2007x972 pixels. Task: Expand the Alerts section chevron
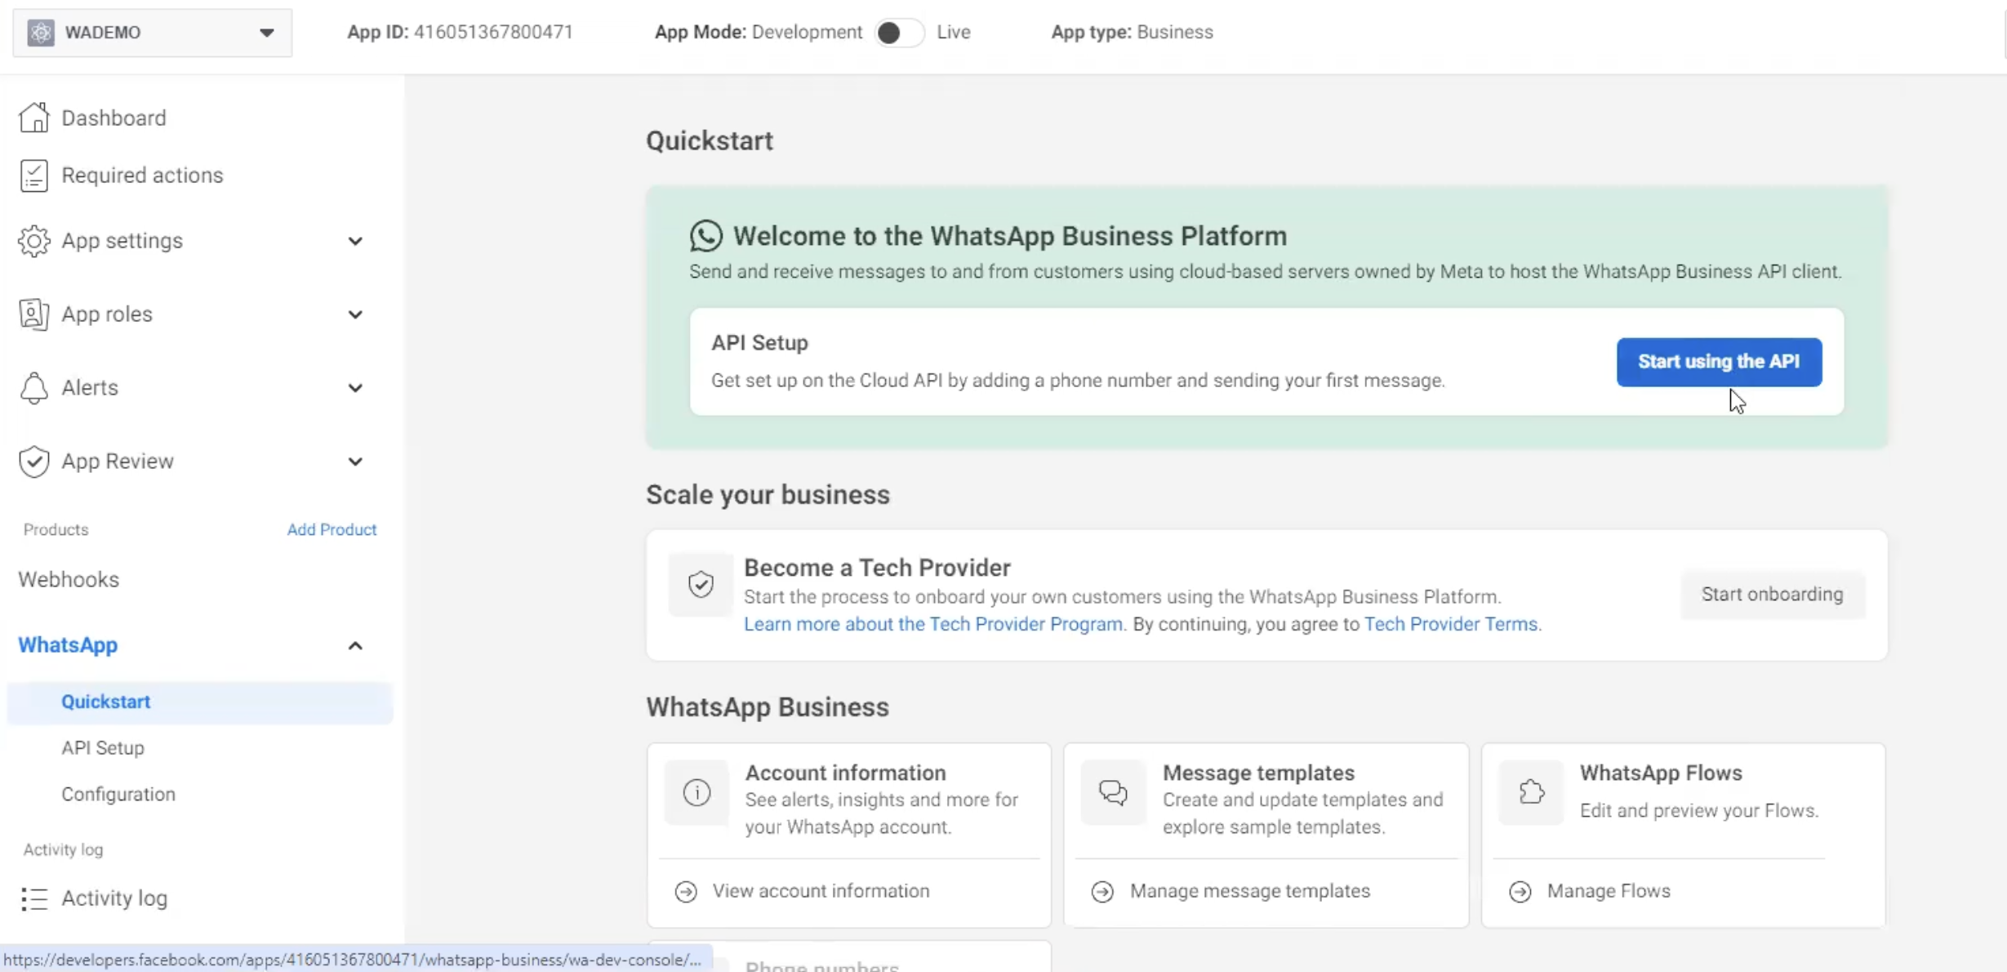click(x=355, y=388)
